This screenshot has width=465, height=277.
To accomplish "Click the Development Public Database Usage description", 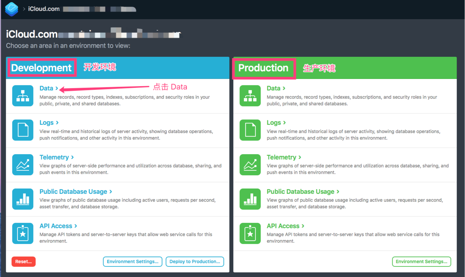I will pos(128,204).
